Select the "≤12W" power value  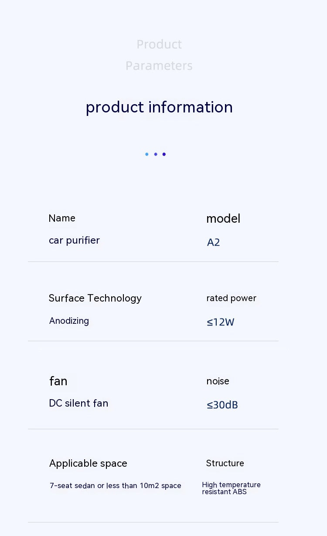pyautogui.click(x=220, y=322)
